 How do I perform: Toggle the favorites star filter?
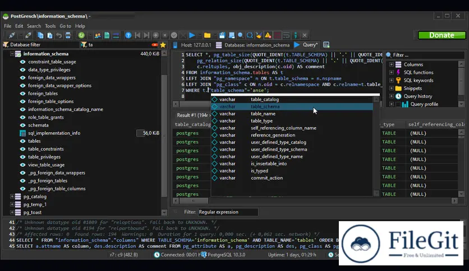coord(163,45)
